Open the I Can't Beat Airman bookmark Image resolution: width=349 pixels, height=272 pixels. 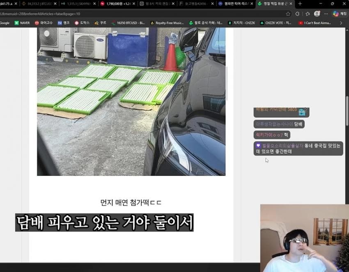pyautogui.click(x=315, y=23)
